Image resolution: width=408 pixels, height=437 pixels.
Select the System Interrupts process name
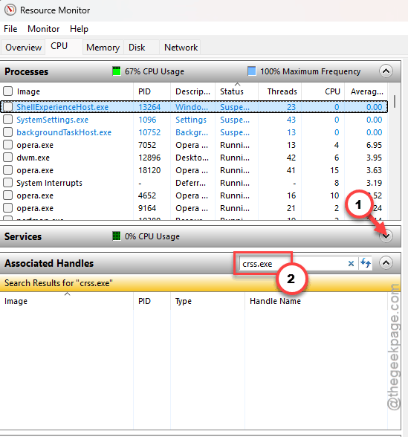(49, 183)
